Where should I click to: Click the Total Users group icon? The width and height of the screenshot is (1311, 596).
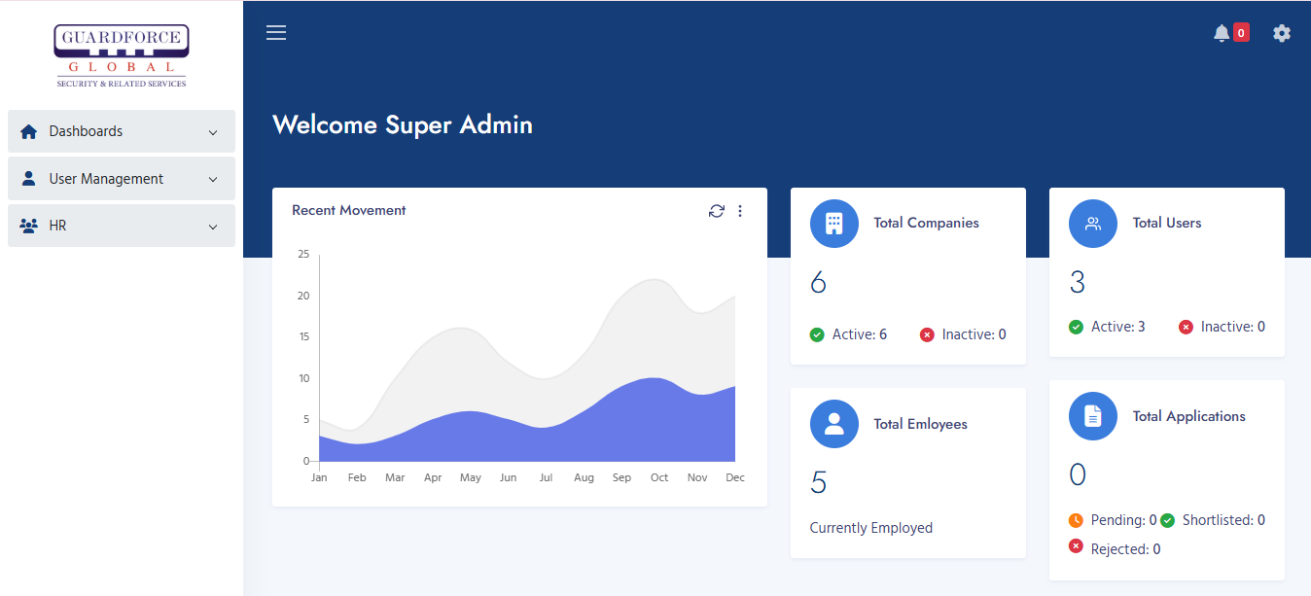coord(1092,223)
